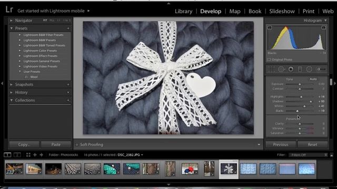The width and height of the screenshot is (337, 189).
Task: Collapse right panel group with edge arrow
Action: click(335, 83)
